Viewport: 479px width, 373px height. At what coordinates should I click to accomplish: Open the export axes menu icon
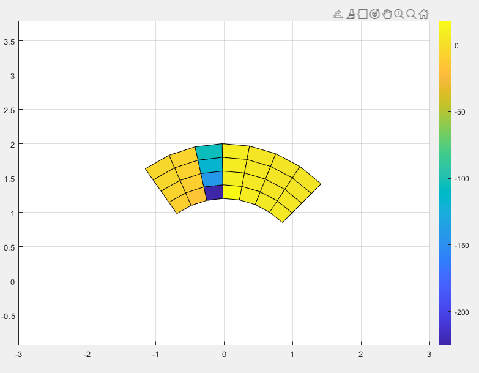click(x=338, y=14)
